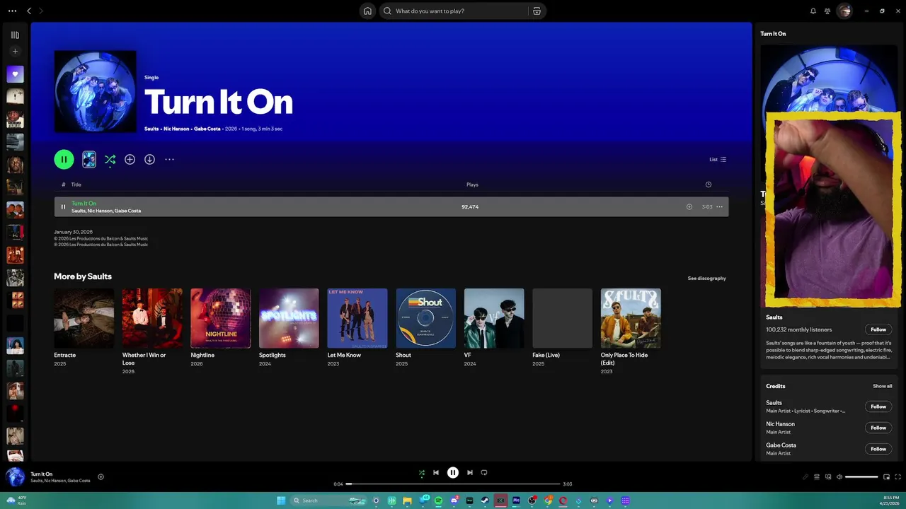Open more options on the track row
Screen dimensions: 906x509
(719, 207)
